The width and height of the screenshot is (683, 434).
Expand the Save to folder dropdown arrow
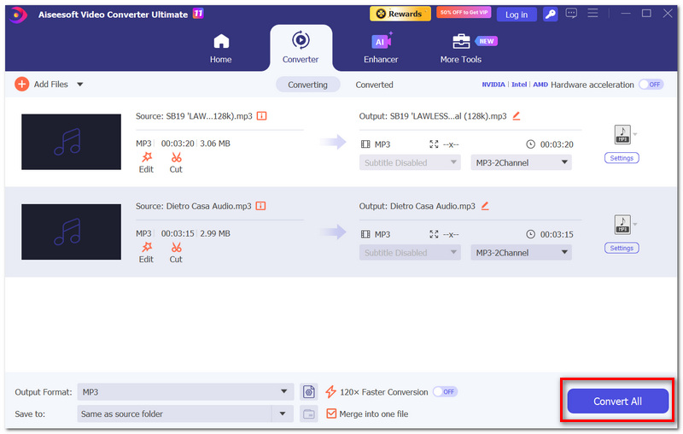coord(283,414)
